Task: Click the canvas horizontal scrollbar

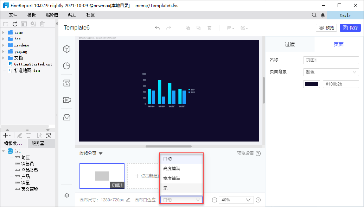Action: point(168,146)
